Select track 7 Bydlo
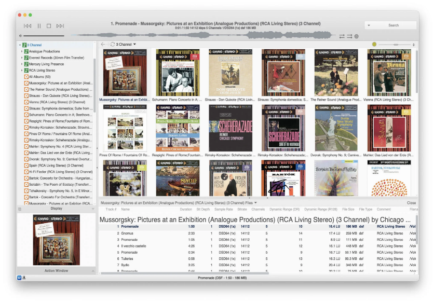This screenshot has width=434, height=303. (x=257, y=265)
